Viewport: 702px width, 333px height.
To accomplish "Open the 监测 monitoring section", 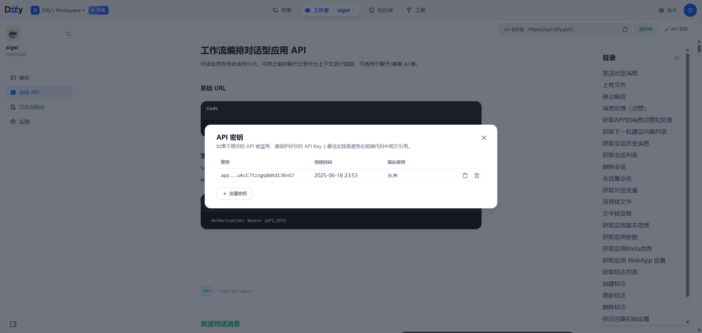I will [24, 122].
